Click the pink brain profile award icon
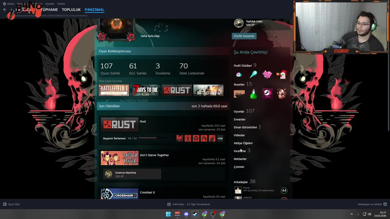Screen dimensions: 390x219 [x=239, y=75]
